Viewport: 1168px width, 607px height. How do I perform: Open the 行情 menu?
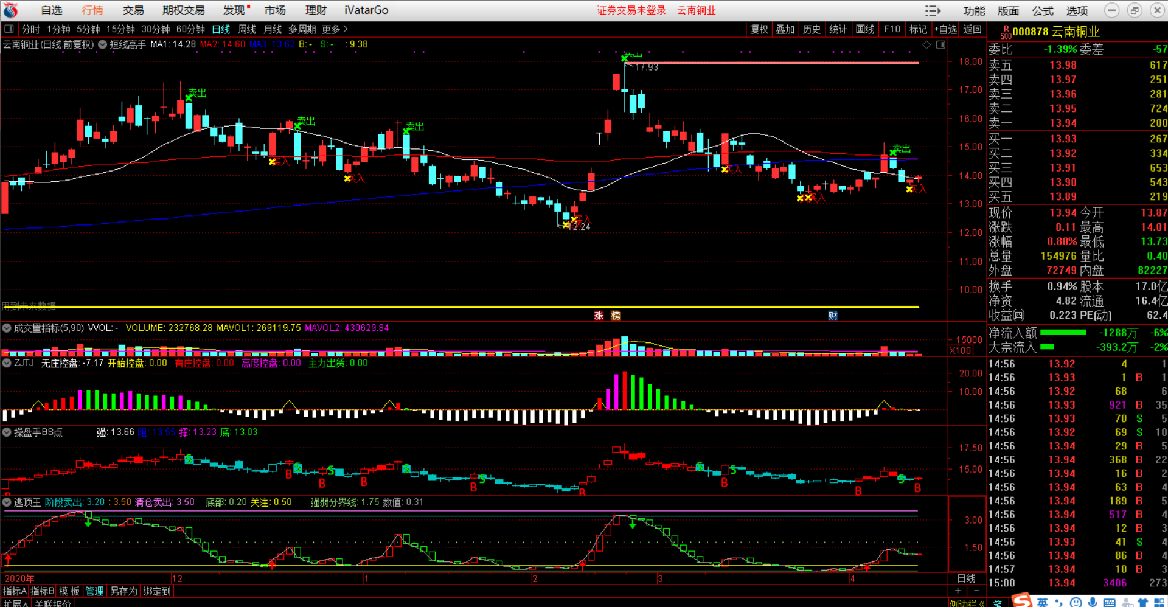[92, 10]
